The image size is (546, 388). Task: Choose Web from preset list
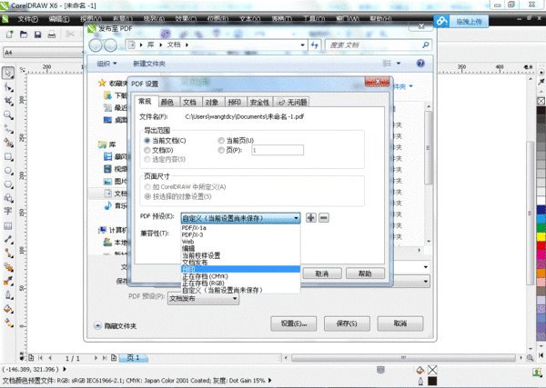click(x=240, y=242)
